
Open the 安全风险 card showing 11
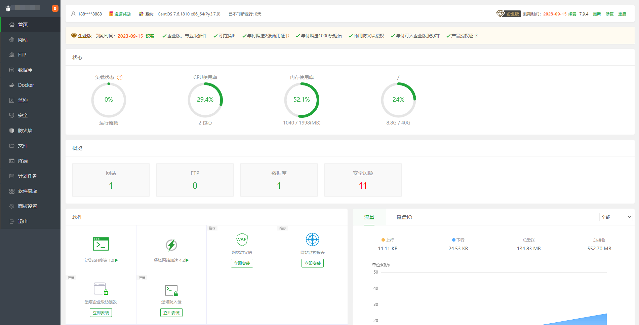click(x=363, y=180)
